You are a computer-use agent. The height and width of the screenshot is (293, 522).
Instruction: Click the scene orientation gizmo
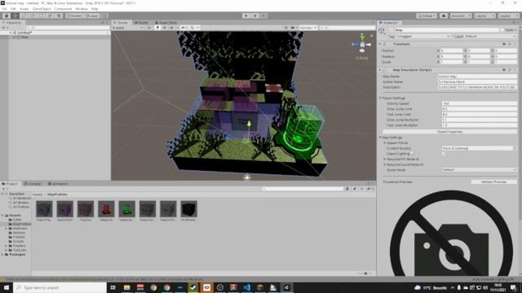[x=362, y=44]
